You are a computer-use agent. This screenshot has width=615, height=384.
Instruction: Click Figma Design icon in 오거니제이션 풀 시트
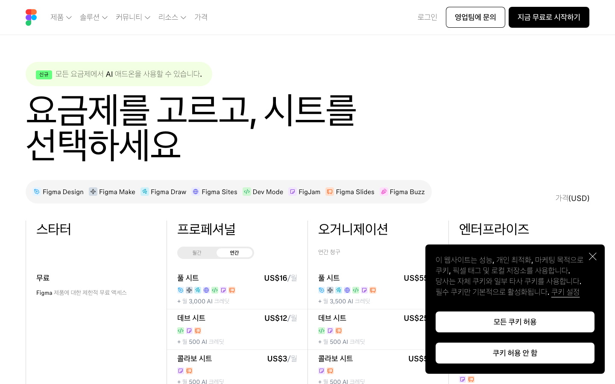tap(322, 290)
